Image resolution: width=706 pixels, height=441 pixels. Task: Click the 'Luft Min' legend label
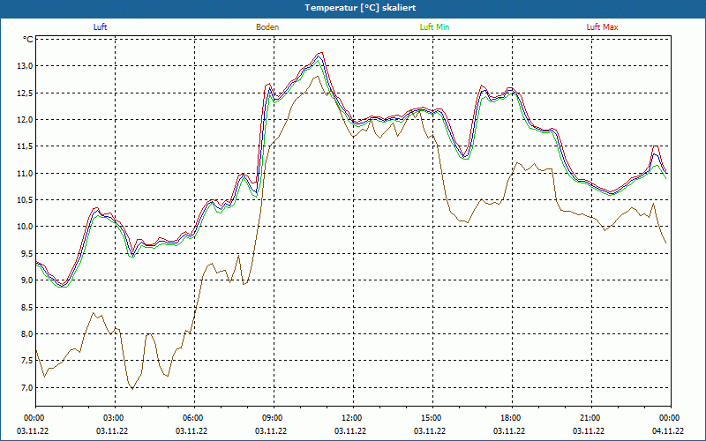point(434,27)
